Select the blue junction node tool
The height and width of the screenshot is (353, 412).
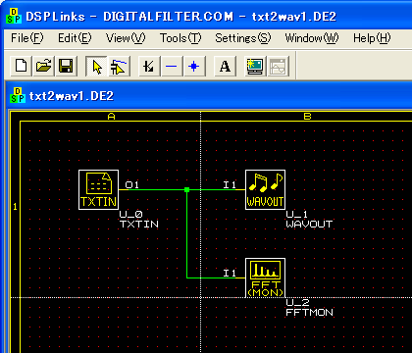(194, 67)
